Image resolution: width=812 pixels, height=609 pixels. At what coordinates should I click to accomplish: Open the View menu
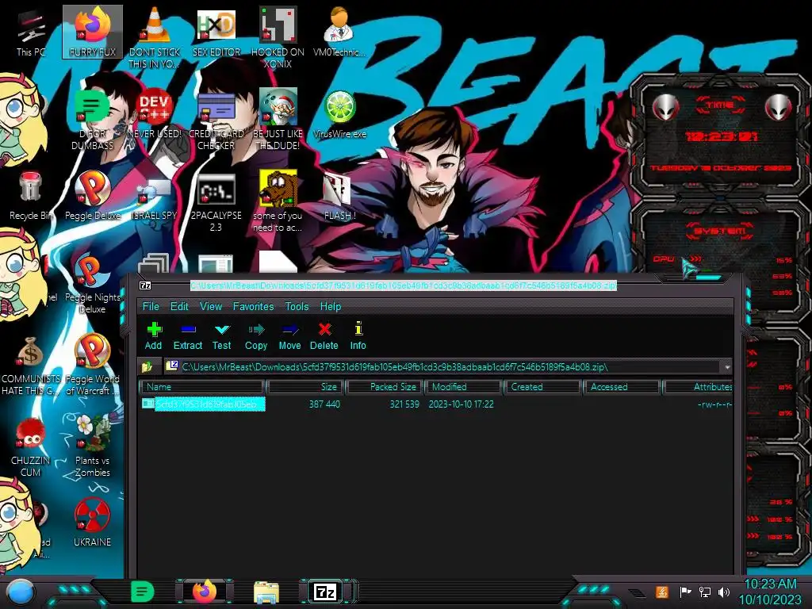tap(211, 307)
